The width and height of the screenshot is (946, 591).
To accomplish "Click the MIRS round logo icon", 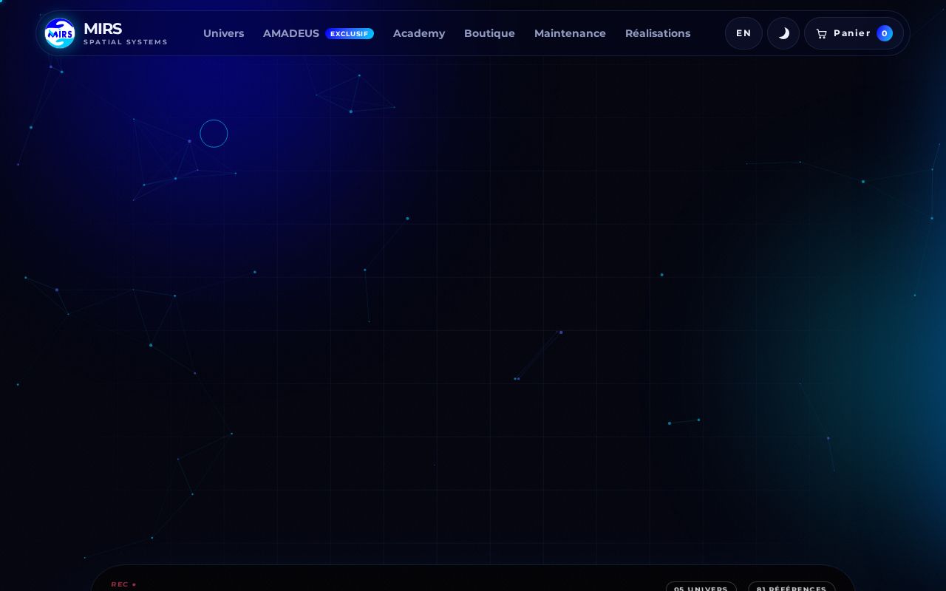I will click(60, 33).
